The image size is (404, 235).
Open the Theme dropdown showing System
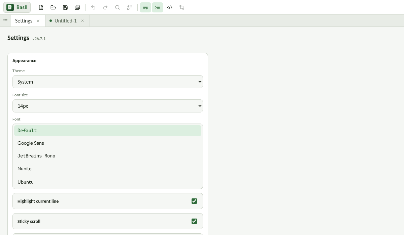[108, 82]
